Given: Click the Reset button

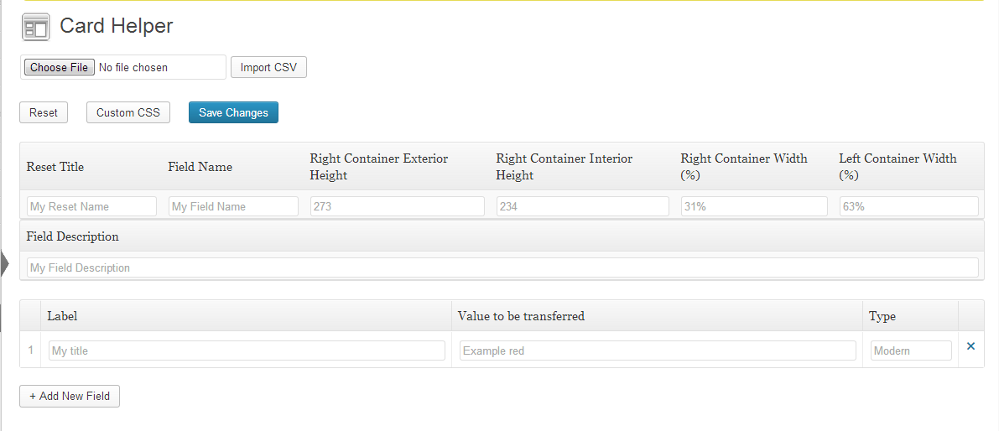Looking at the screenshot, I should [x=44, y=112].
